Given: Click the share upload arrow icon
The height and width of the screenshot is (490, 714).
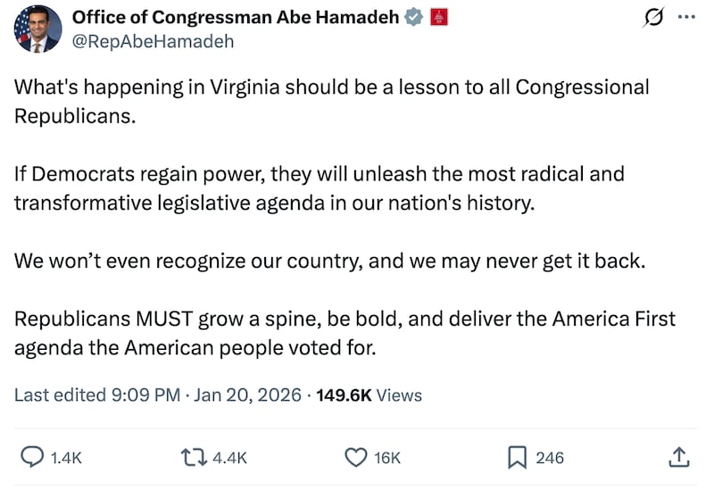Looking at the screenshot, I should tap(678, 457).
